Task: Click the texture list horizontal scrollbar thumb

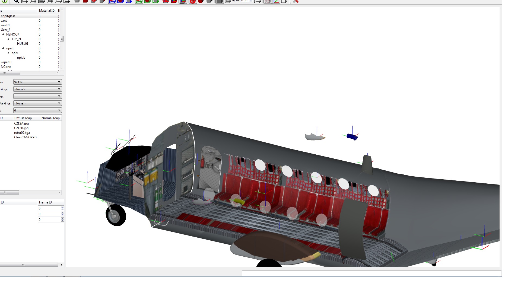Action: click(9, 193)
